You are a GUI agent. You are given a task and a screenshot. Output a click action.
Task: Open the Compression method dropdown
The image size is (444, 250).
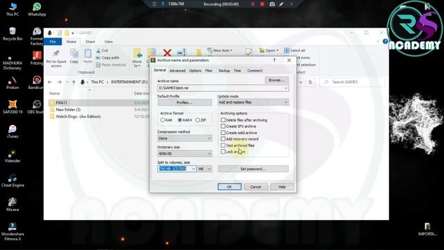coord(209,138)
